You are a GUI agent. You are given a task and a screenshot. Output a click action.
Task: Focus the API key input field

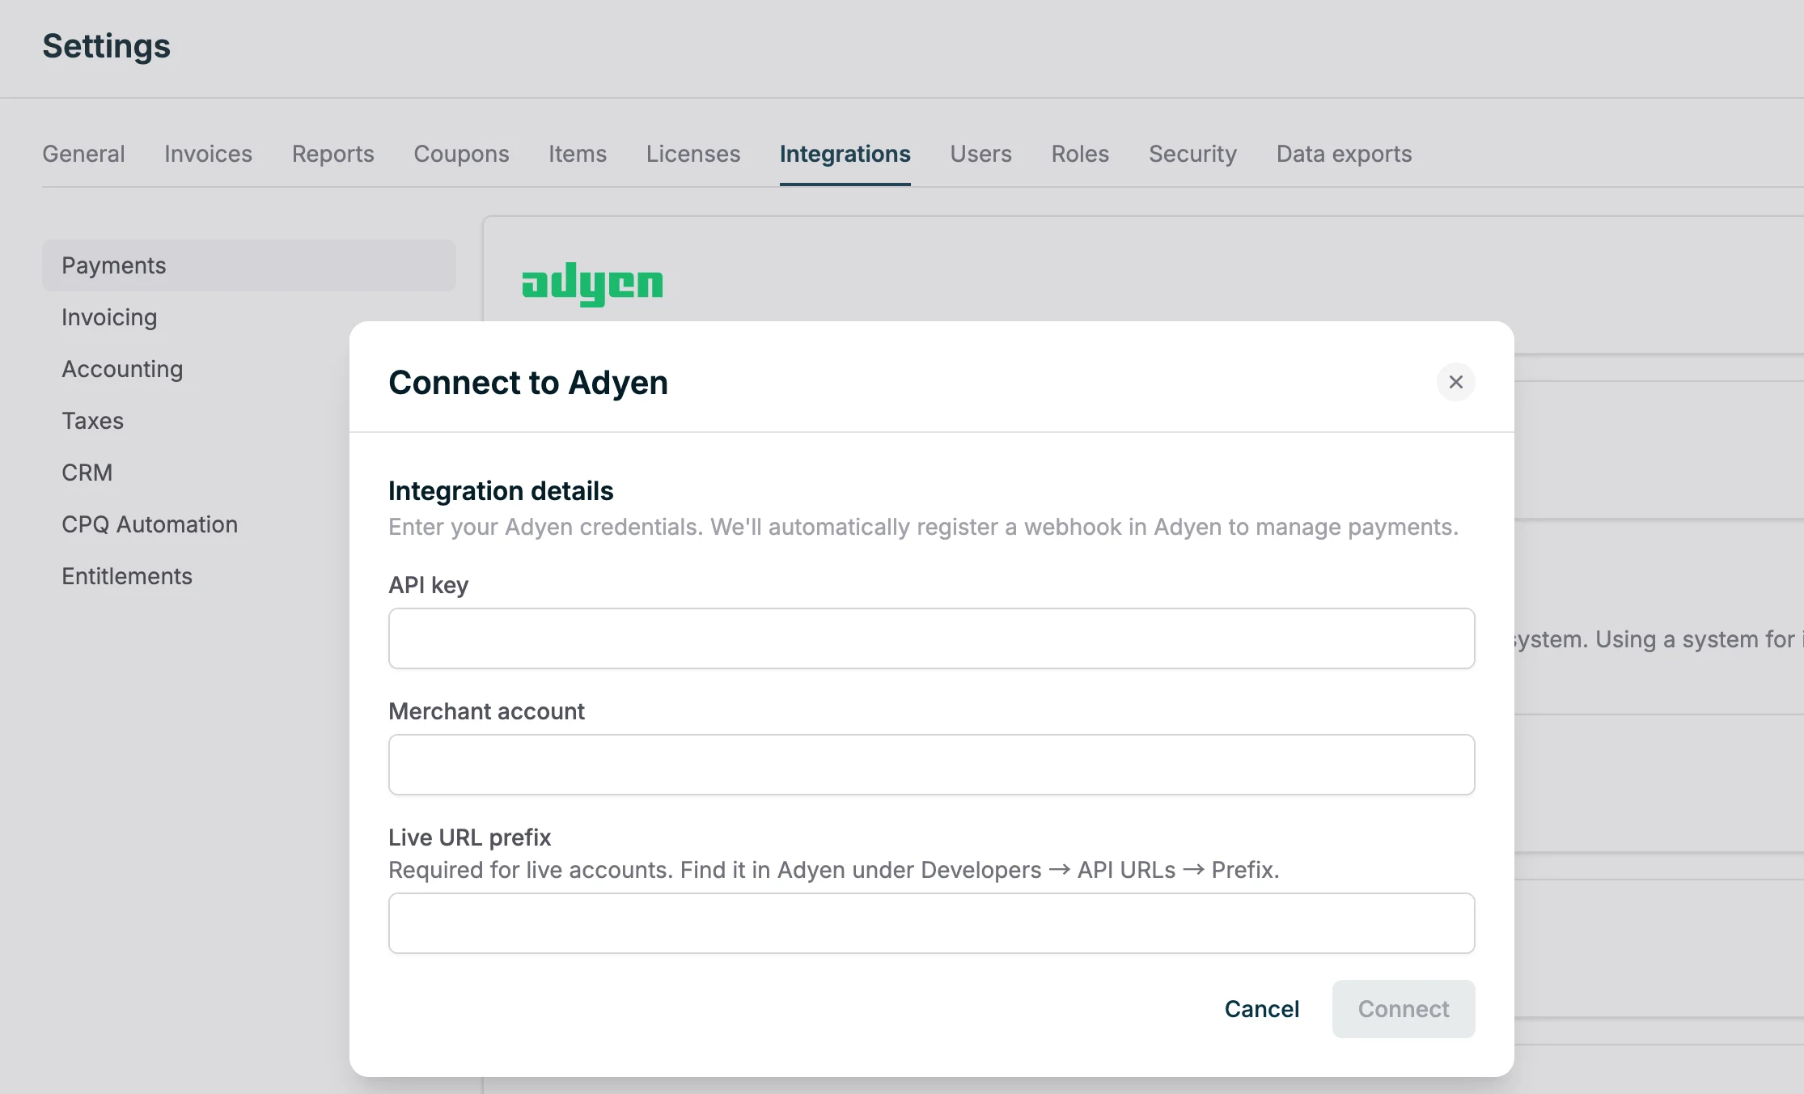[x=931, y=638]
